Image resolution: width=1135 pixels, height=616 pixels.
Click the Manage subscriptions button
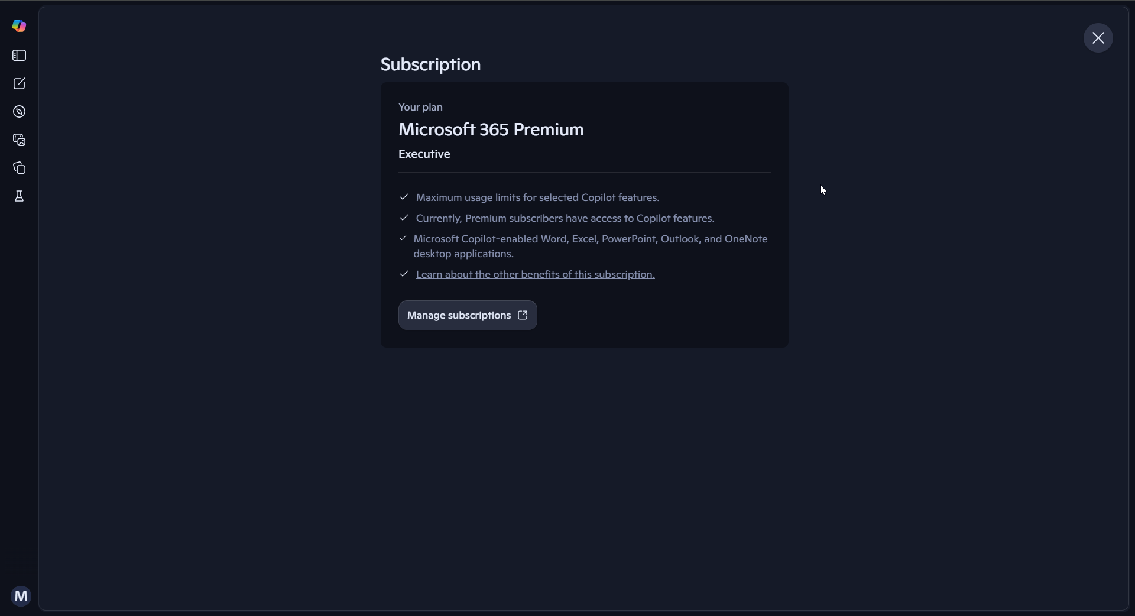(x=458, y=316)
